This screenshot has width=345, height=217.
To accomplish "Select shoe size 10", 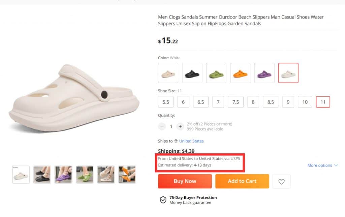I will 305,102.
